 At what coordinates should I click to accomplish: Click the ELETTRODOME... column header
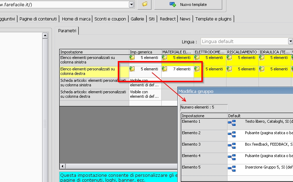coord(210,52)
